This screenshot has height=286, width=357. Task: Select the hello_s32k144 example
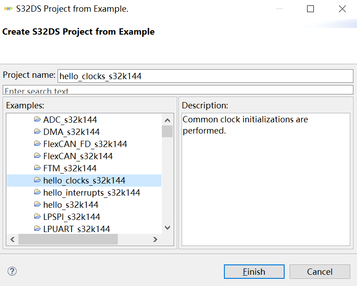(71, 205)
